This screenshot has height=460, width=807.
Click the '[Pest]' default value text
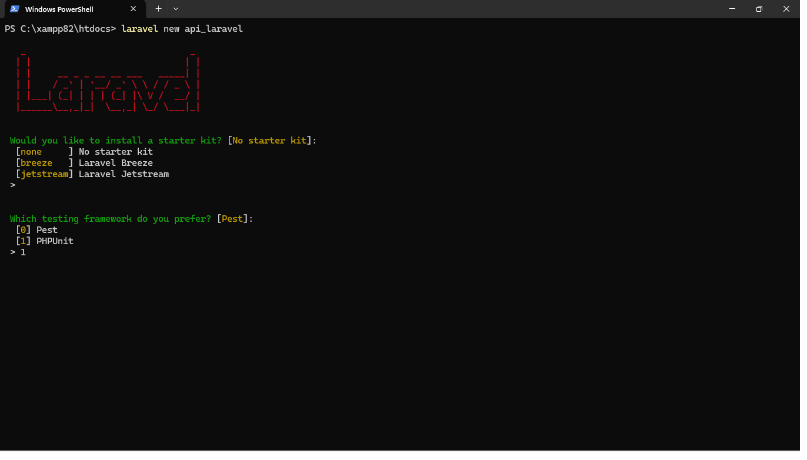(x=232, y=219)
